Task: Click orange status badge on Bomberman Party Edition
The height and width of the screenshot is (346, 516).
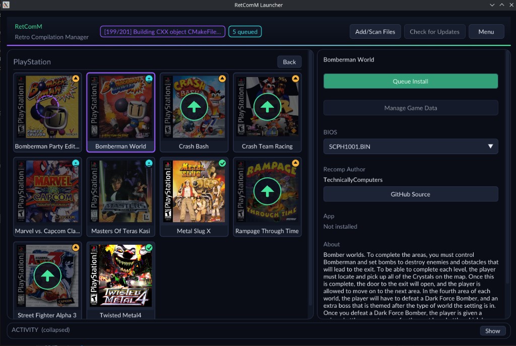Action: pyautogui.click(x=76, y=79)
